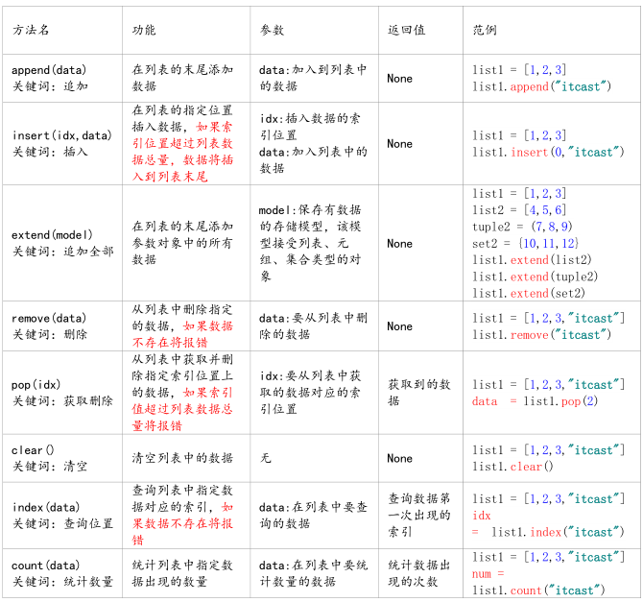Image resolution: width=643 pixels, height=602 pixels.
Task: Click '关键词: 统计数量' keyword text
Action: (62, 582)
